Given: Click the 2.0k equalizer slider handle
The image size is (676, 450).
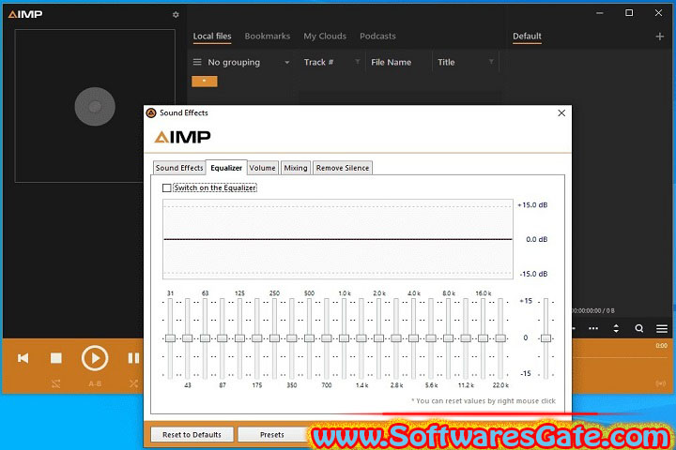Looking at the screenshot, I should point(379,338).
